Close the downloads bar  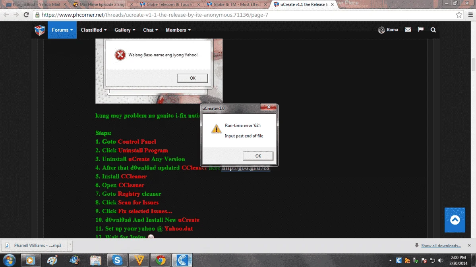click(x=469, y=246)
